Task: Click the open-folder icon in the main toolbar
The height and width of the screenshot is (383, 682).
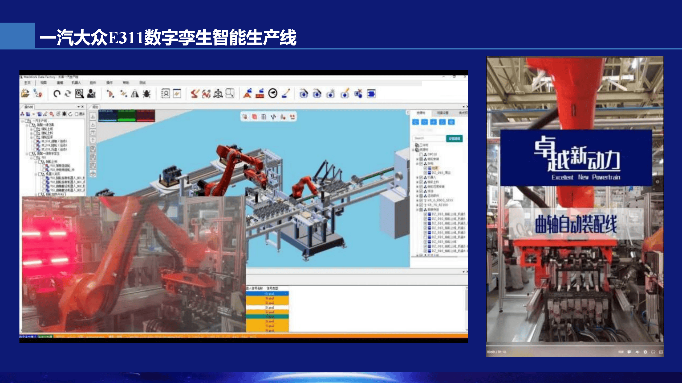Action: click(25, 93)
